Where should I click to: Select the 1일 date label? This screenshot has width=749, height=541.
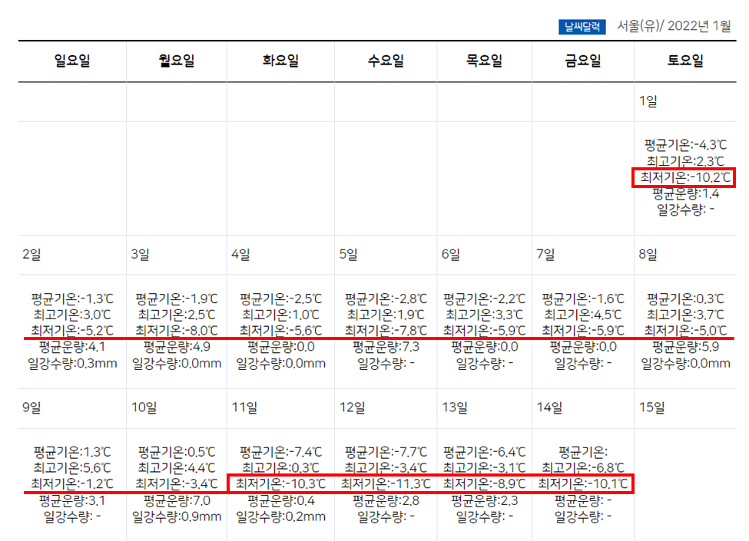tap(648, 101)
